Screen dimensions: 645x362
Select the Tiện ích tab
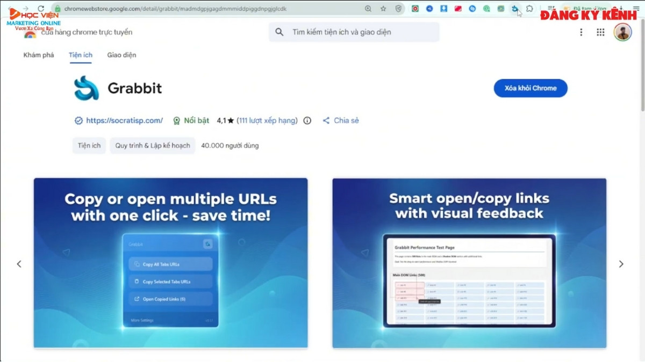(x=80, y=55)
